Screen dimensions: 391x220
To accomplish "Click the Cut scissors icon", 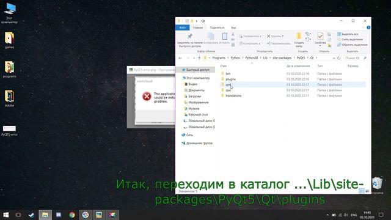I will 233,34.
